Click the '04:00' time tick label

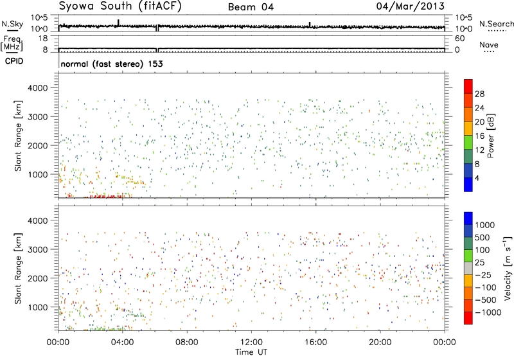click(122, 343)
